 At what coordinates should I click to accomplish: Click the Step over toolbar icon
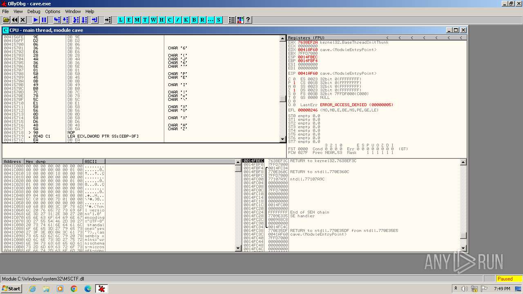coord(65,20)
